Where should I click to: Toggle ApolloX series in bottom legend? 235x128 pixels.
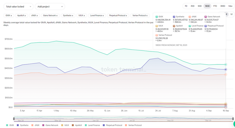coord(77,125)
